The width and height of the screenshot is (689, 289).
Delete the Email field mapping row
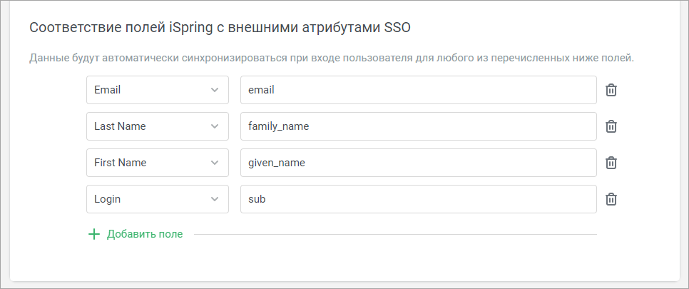pos(611,90)
